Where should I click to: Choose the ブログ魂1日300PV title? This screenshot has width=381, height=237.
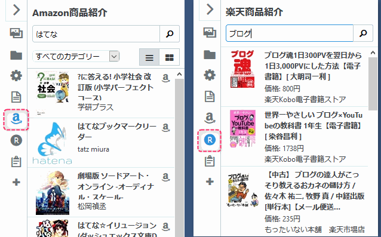(313, 66)
